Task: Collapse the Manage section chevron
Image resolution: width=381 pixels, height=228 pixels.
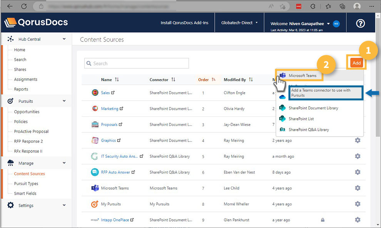Action: point(64,163)
